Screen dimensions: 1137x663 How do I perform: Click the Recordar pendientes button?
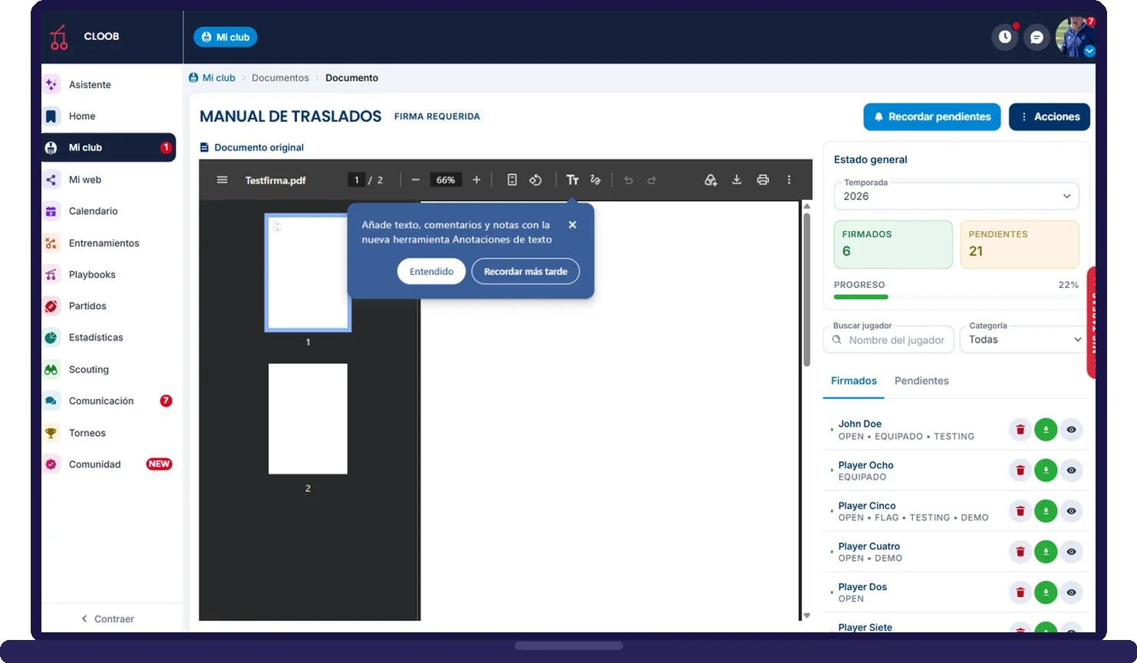pos(932,117)
